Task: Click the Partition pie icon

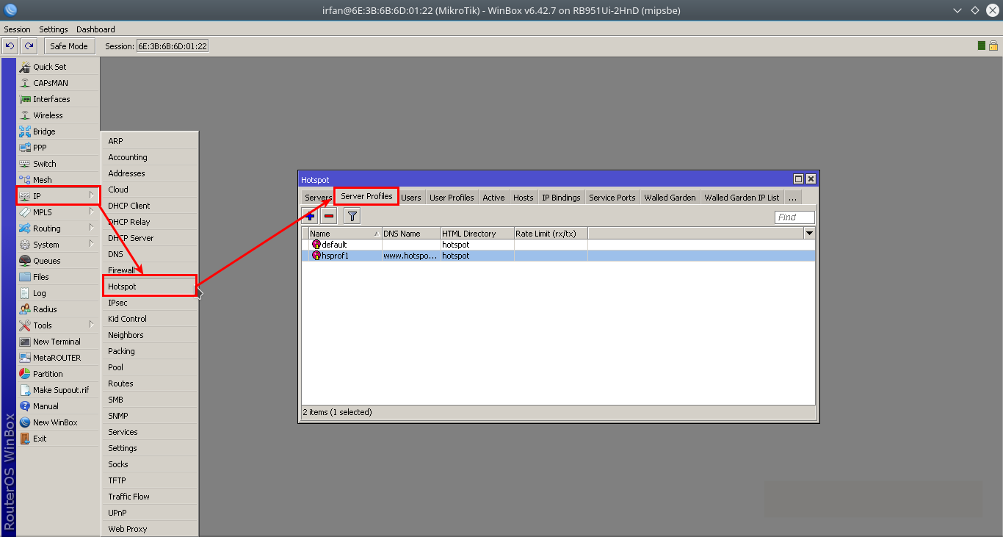Action: [25, 374]
